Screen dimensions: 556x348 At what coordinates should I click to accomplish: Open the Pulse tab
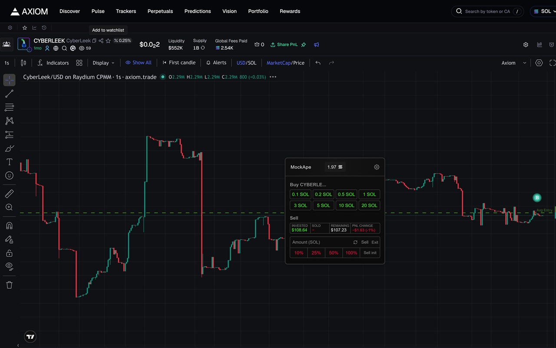click(x=98, y=11)
